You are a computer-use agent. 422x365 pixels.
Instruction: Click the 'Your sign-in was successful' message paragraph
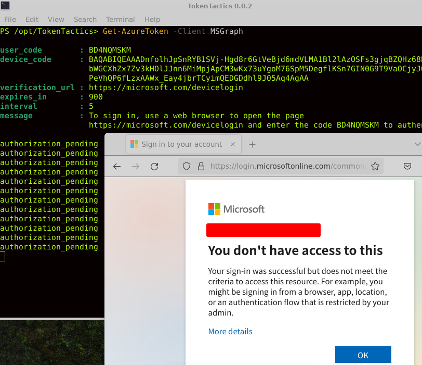[298, 292]
